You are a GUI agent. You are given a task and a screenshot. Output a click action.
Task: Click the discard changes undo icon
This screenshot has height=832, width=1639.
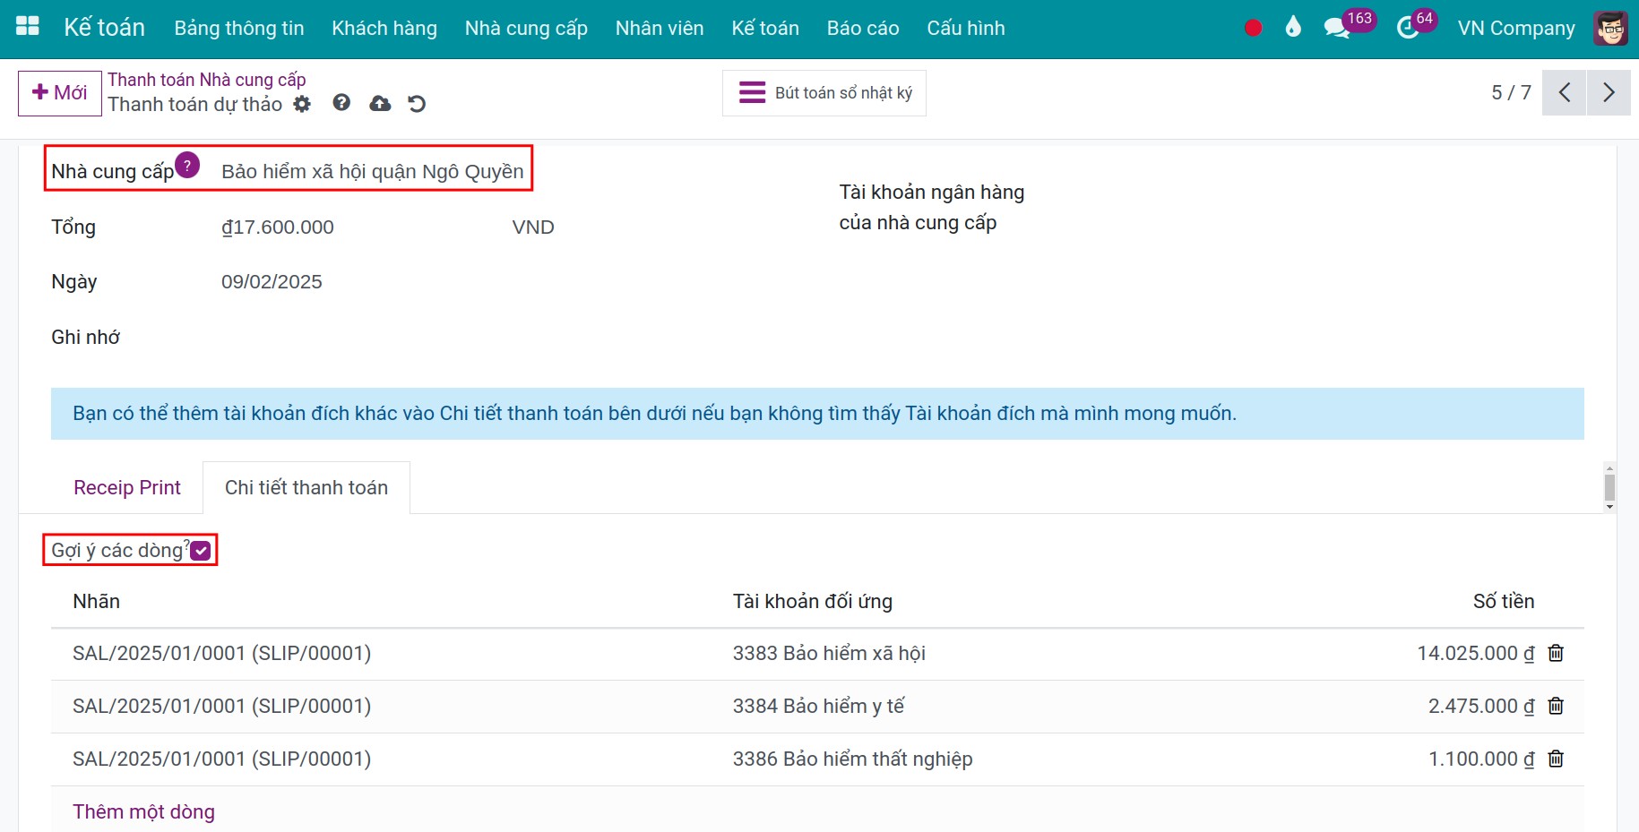417,104
